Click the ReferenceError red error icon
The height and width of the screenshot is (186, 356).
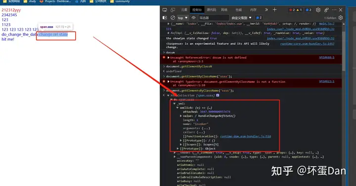(x=164, y=58)
